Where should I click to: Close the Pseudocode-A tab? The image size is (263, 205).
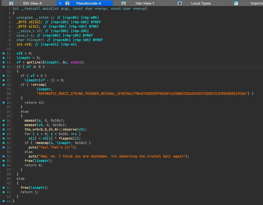tap(60, 3)
